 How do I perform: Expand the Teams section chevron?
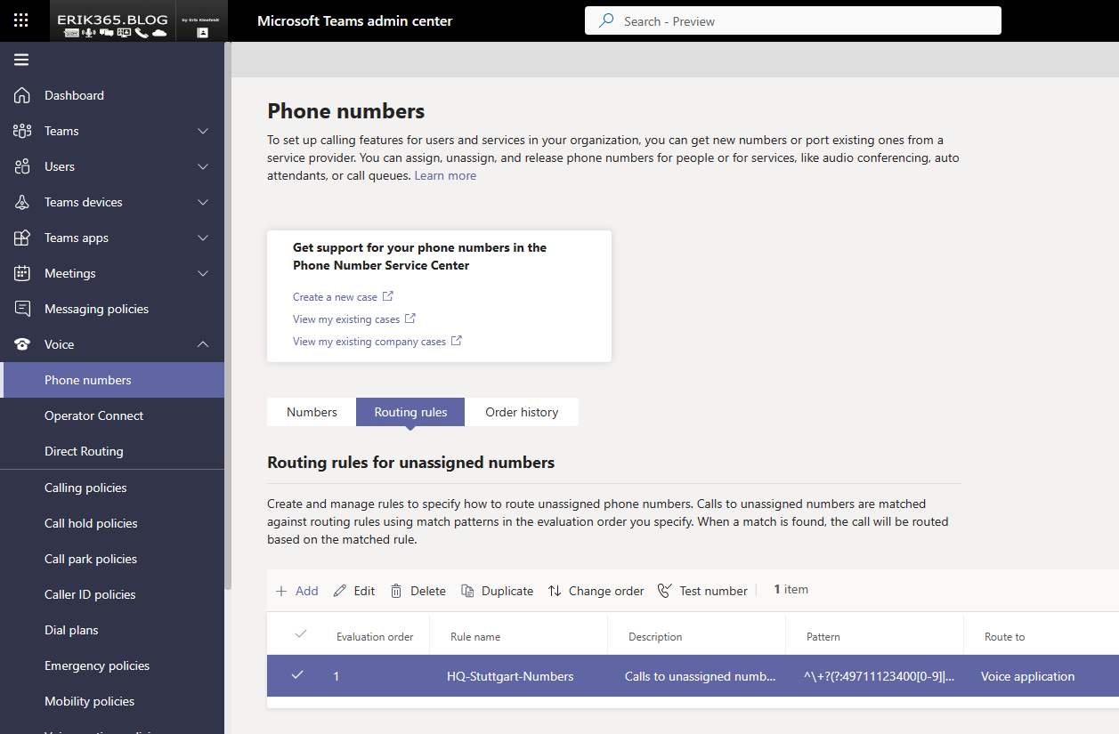pos(203,131)
